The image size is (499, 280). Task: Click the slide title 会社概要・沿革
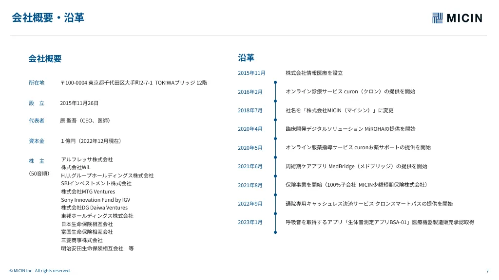(48, 17)
